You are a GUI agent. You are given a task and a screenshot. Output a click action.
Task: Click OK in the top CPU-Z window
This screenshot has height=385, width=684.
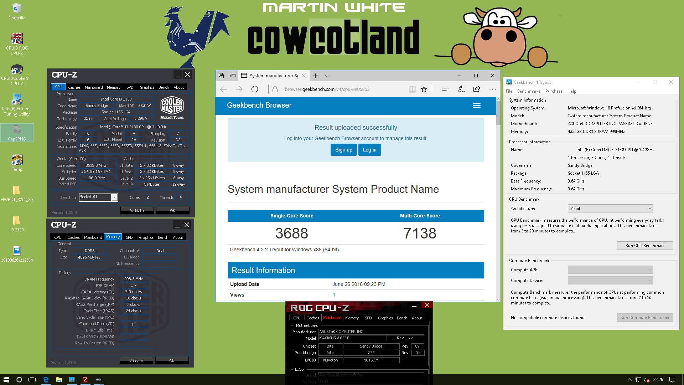172,211
